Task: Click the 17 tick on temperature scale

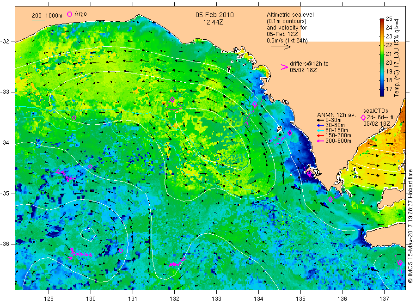Action: coord(389,89)
